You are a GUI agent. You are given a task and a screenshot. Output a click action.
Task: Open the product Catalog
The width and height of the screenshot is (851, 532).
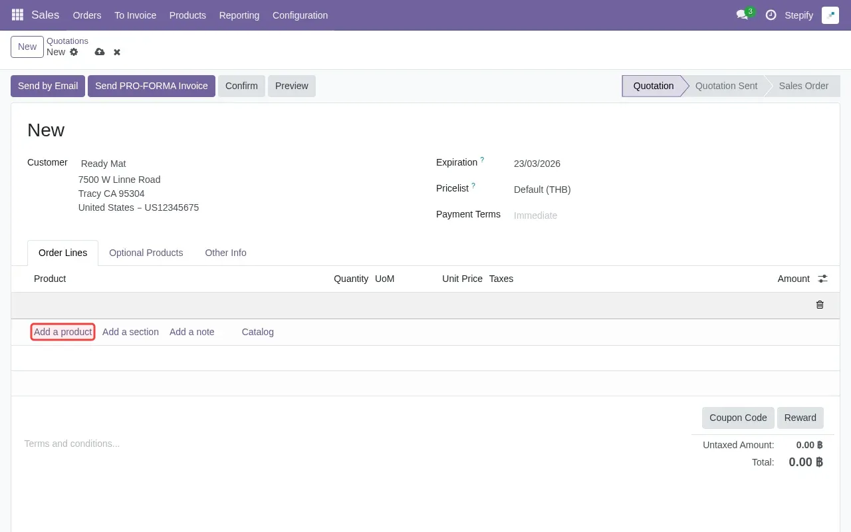[x=257, y=332]
